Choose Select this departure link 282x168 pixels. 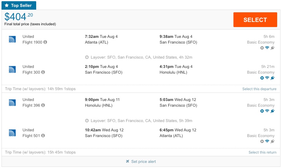(x=259, y=89)
